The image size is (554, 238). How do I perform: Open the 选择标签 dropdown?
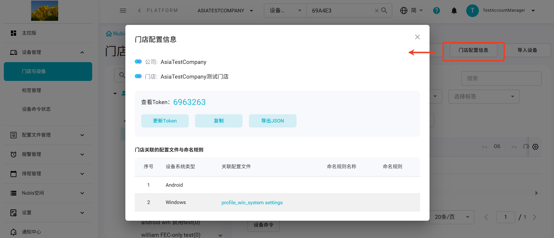click(484, 96)
